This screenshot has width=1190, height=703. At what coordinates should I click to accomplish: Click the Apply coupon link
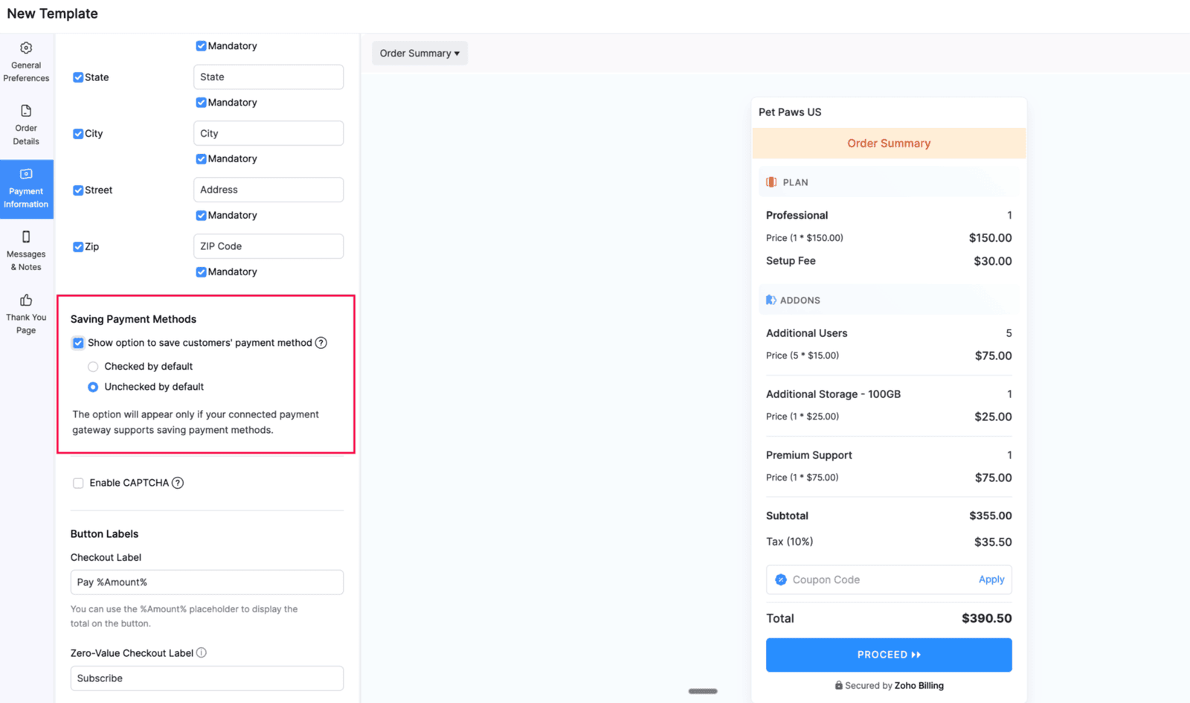991,580
